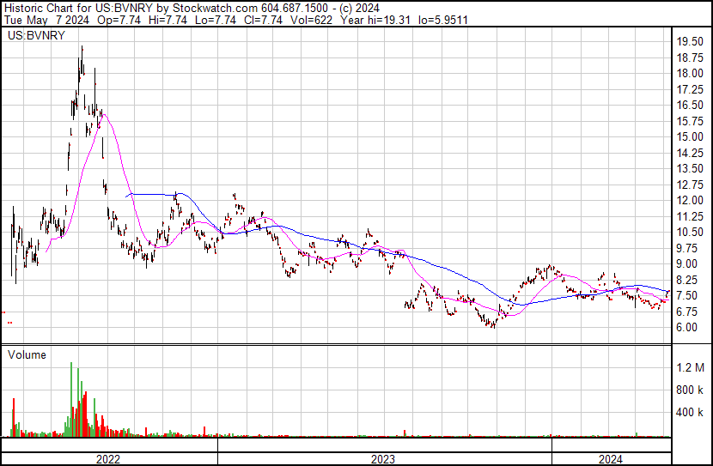Click the 19.50 price axis label
This screenshot has width=713, height=466.
(690, 42)
